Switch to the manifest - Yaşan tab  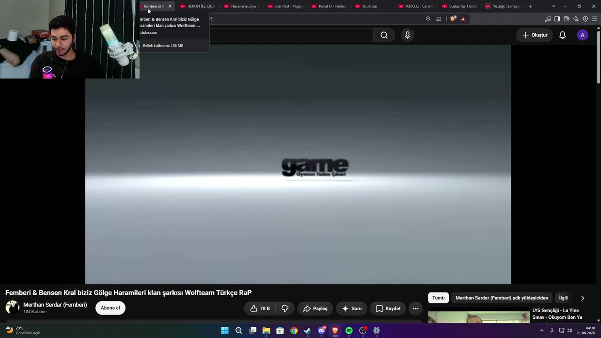[x=285, y=6]
